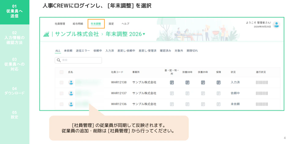Focus the 検索 search field

[78, 60]
